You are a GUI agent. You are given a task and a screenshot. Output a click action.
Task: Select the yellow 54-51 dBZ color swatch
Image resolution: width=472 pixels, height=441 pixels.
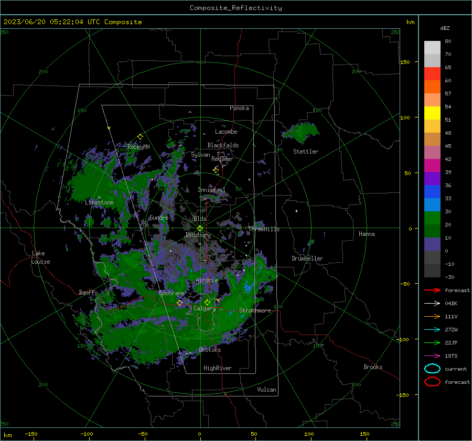(432, 113)
